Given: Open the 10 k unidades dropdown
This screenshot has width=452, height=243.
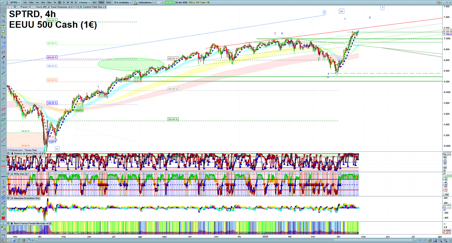Looking at the screenshot, I should pos(123,3).
